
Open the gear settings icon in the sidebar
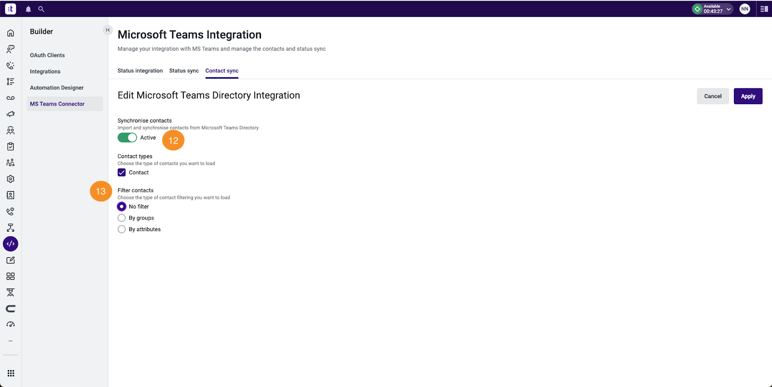pyautogui.click(x=11, y=179)
